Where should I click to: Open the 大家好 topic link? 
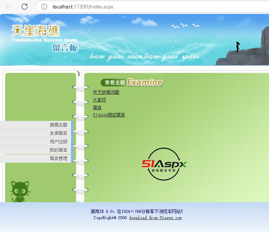[99, 100]
